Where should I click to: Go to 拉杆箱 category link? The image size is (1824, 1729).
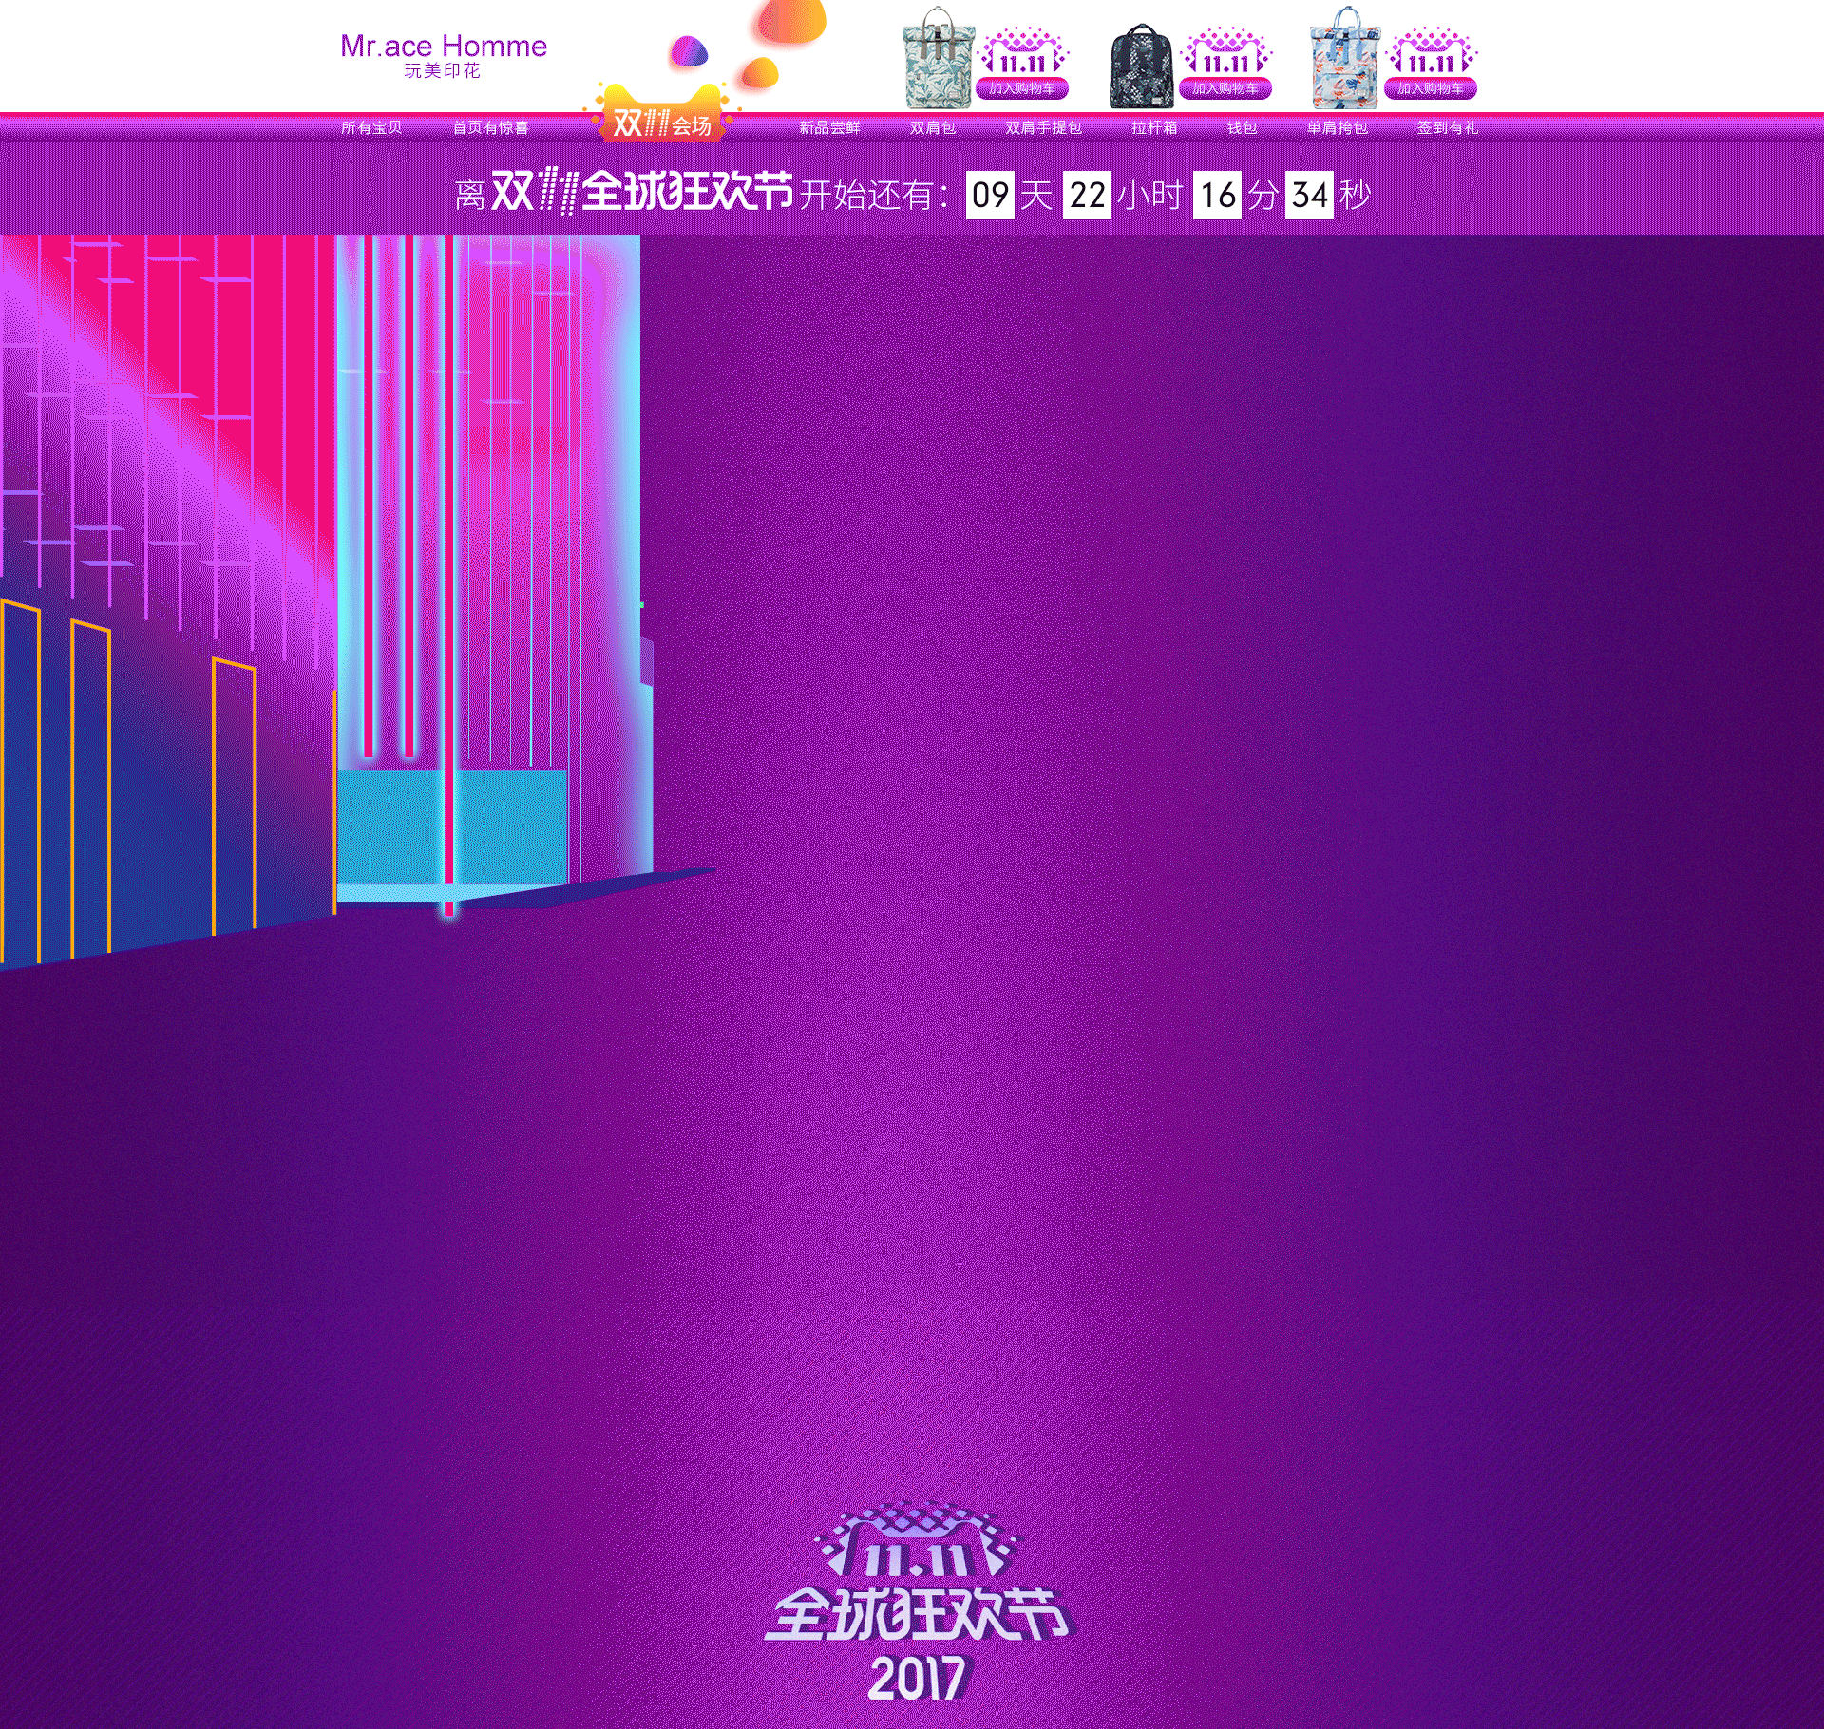(1154, 127)
